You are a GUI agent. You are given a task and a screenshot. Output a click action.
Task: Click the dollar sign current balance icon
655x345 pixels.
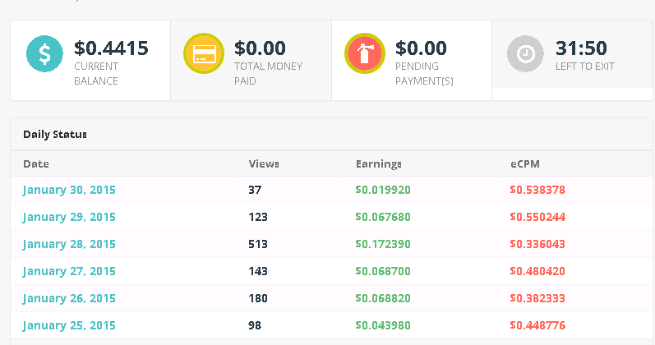[44, 54]
